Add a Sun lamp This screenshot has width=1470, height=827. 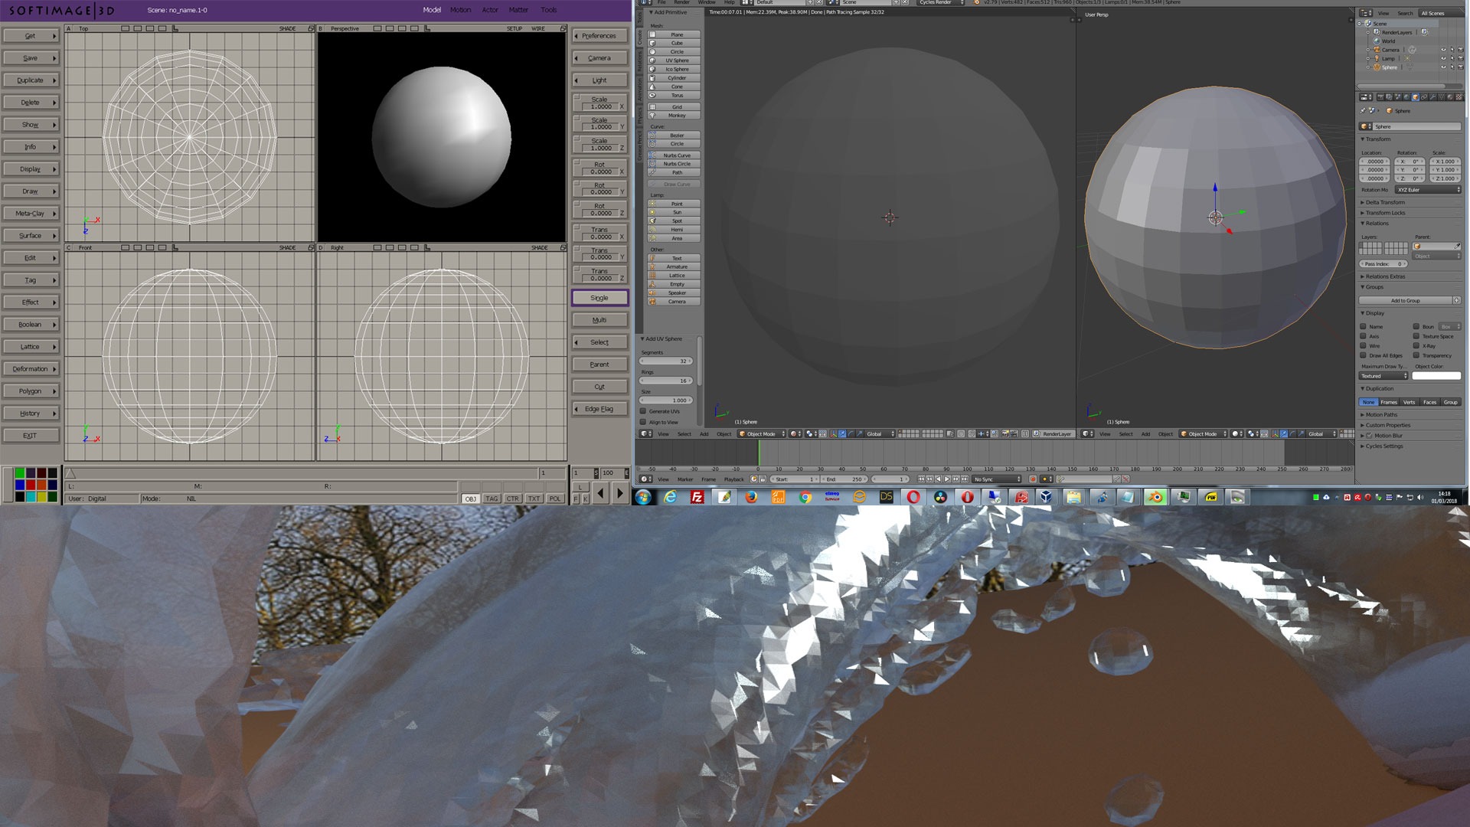click(x=675, y=212)
